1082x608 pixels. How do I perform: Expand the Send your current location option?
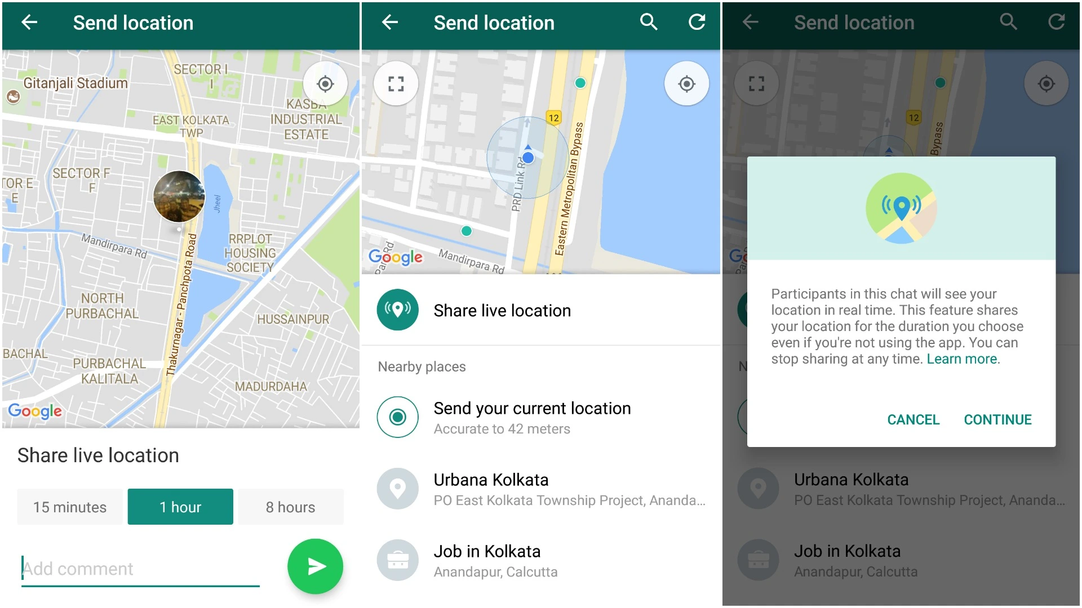pos(540,418)
